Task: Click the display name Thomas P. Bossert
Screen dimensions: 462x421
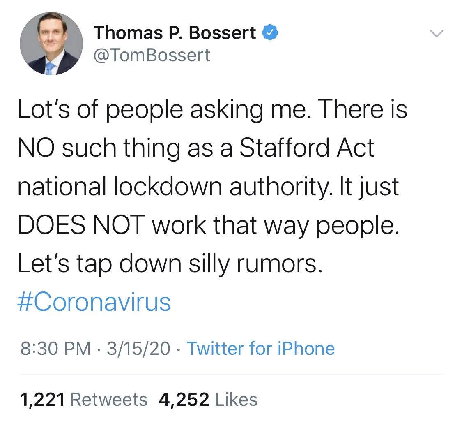Action: (x=175, y=33)
